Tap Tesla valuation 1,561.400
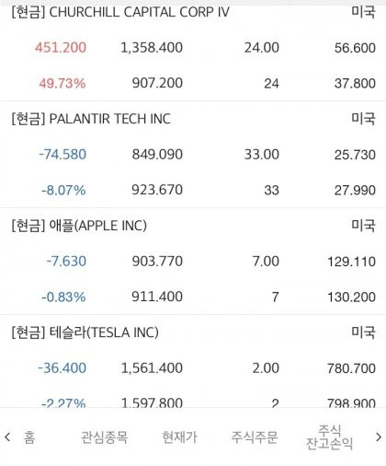Image resolution: width=386 pixels, height=466 pixels. (x=152, y=368)
